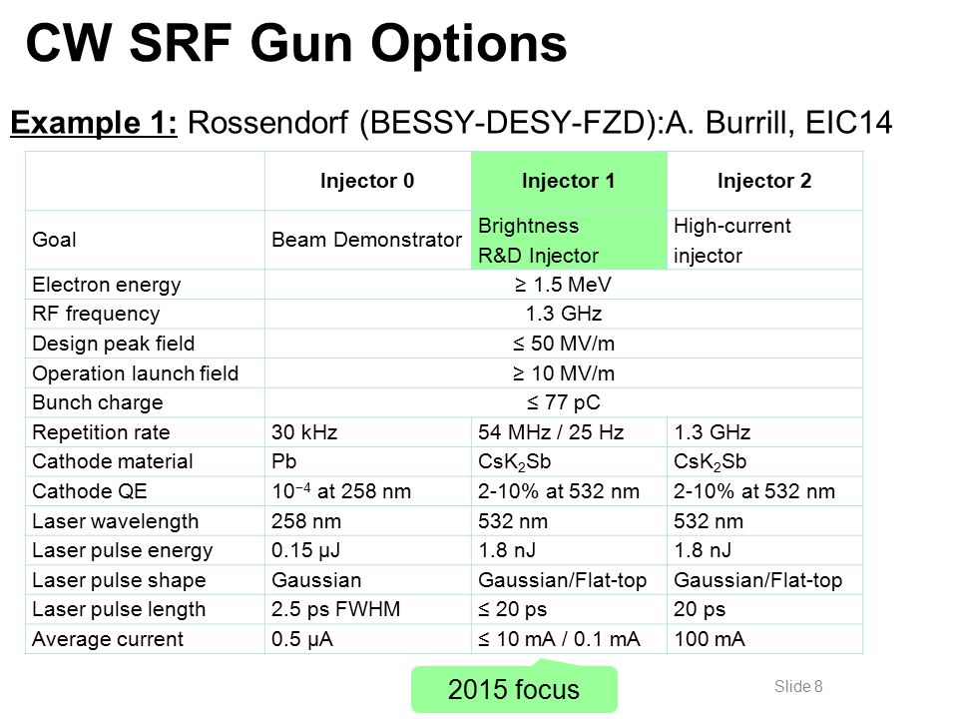958x719 pixels.
Task: Click the 'Operation launch field' row label
Action: [x=135, y=373]
